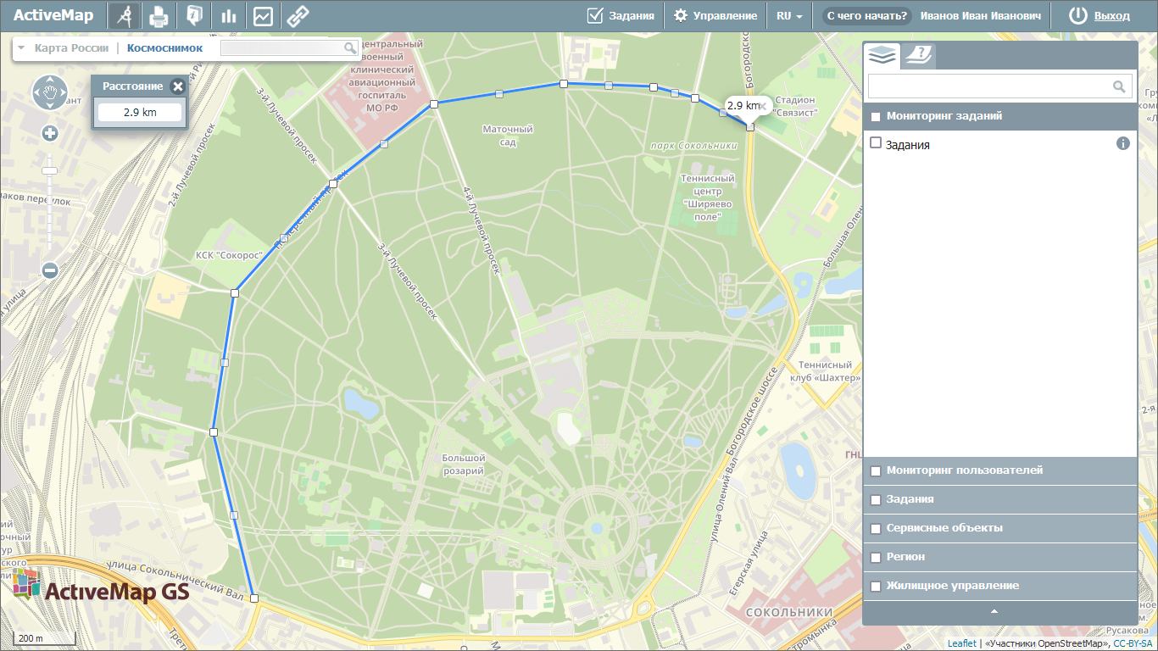The width and height of the screenshot is (1158, 651).
Task: Open the RU language dropdown
Action: (x=789, y=16)
